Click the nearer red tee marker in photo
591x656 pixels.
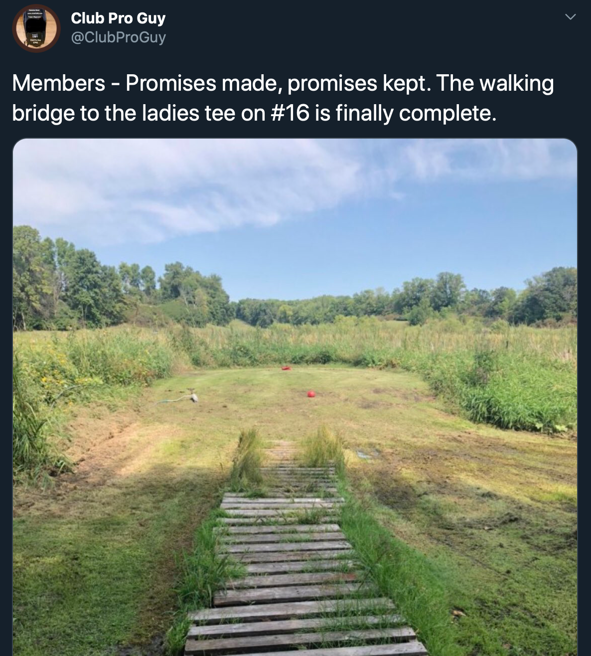tap(311, 394)
